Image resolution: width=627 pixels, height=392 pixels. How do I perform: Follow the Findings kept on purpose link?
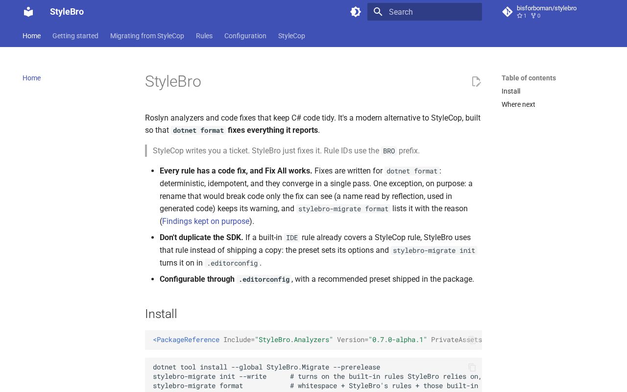(x=206, y=221)
